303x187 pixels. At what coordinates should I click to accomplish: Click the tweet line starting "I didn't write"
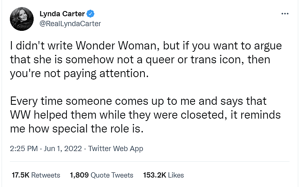(146, 45)
